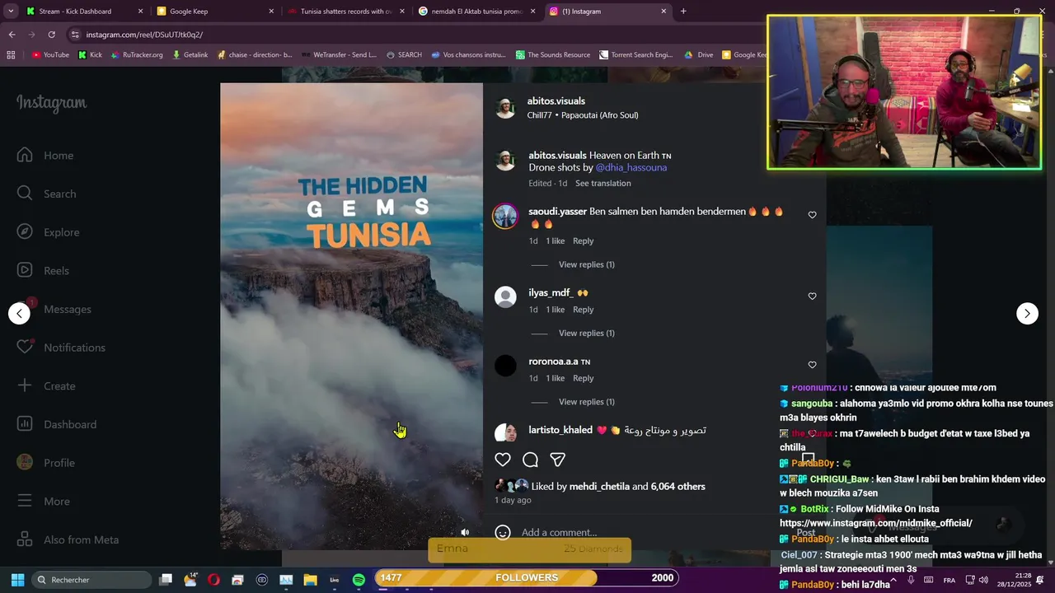Go to Explore in the sidebar

(48, 232)
